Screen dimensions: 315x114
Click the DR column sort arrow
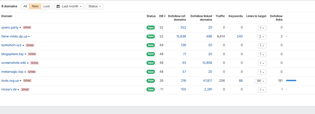pos(165,16)
